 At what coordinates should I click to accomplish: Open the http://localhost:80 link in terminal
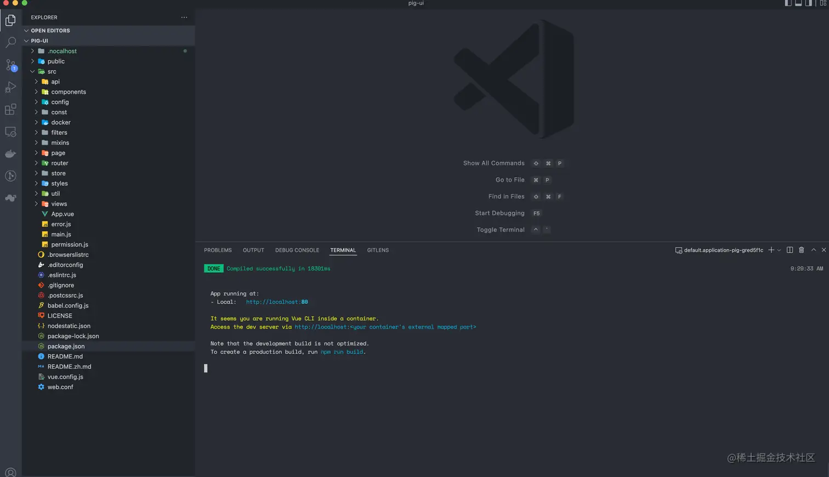(277, 302)
